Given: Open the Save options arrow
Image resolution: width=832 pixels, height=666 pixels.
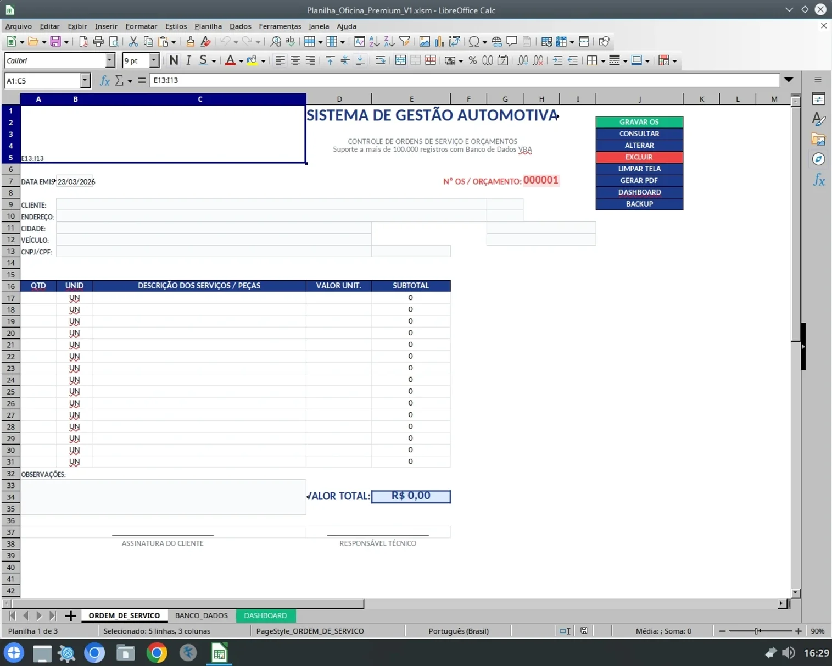Looking at the screenshot, I should pyautogui.click(x=66, y=42).
